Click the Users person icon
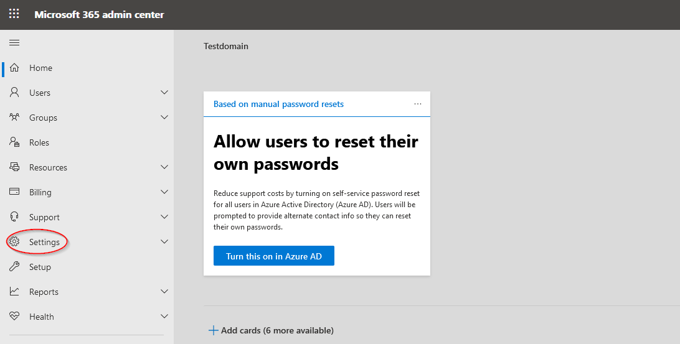This screenshot has width=680, height=344. click(15, 93)
